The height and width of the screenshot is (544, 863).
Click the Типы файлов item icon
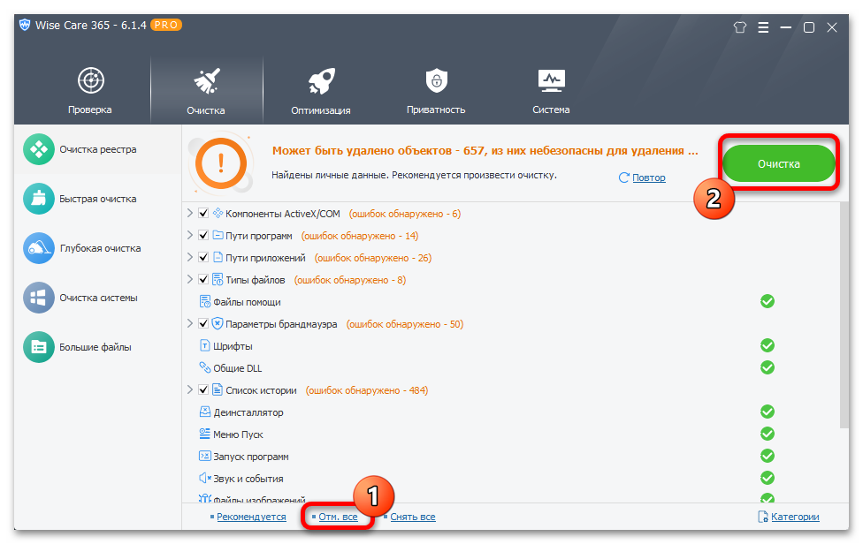tap(218, 279)
